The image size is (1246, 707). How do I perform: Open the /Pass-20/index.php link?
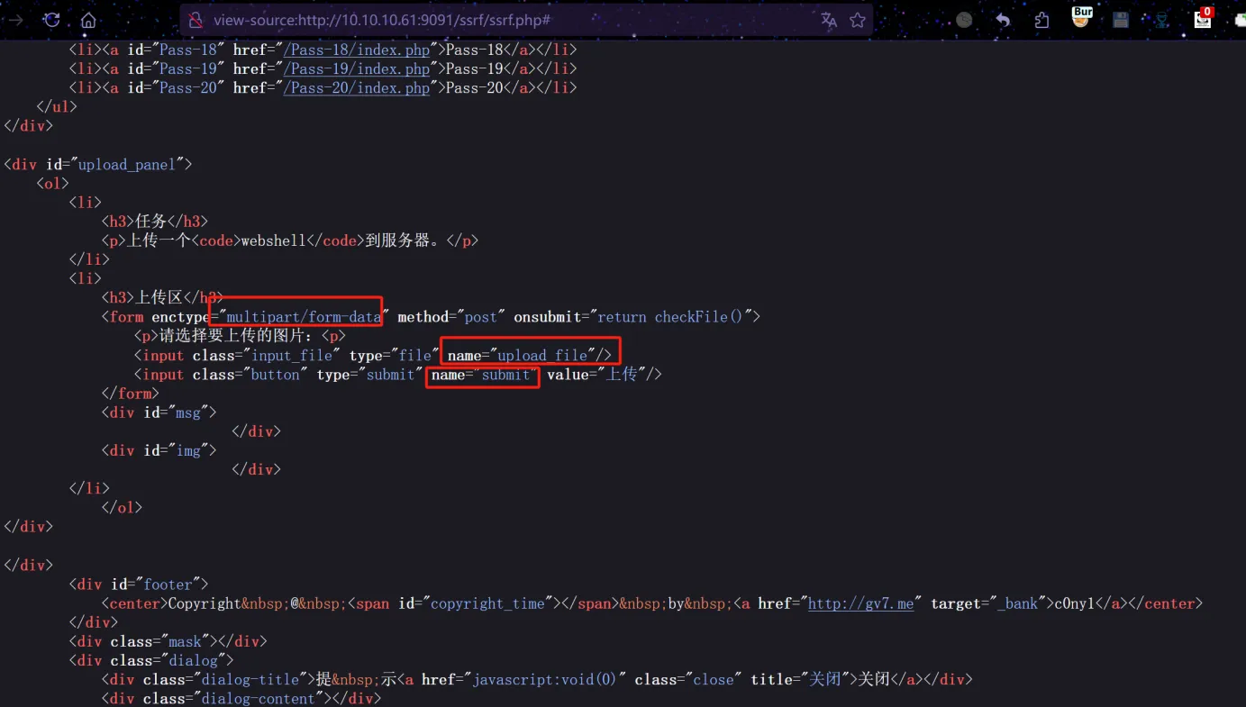pos(357,87)
